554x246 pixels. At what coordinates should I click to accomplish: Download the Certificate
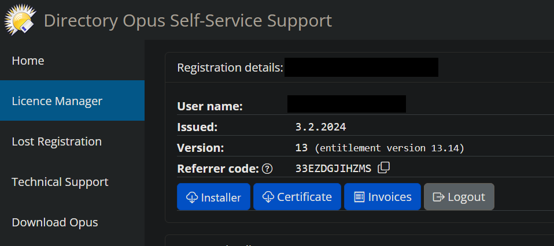coord(297,196)
